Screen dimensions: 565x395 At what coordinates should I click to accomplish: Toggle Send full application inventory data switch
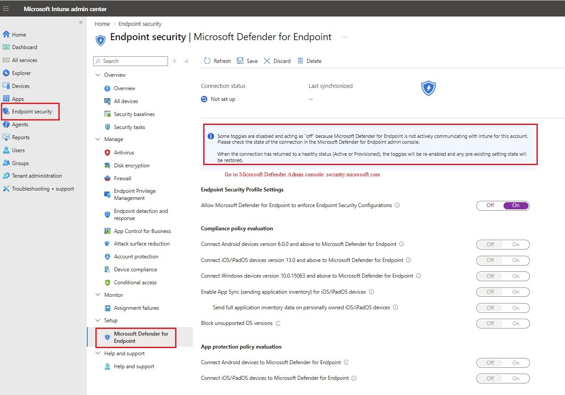click(x=503, y=308)
